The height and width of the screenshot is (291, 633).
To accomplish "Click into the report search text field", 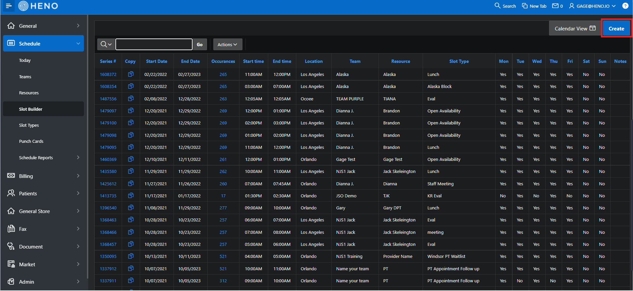I will click(154, 44).
